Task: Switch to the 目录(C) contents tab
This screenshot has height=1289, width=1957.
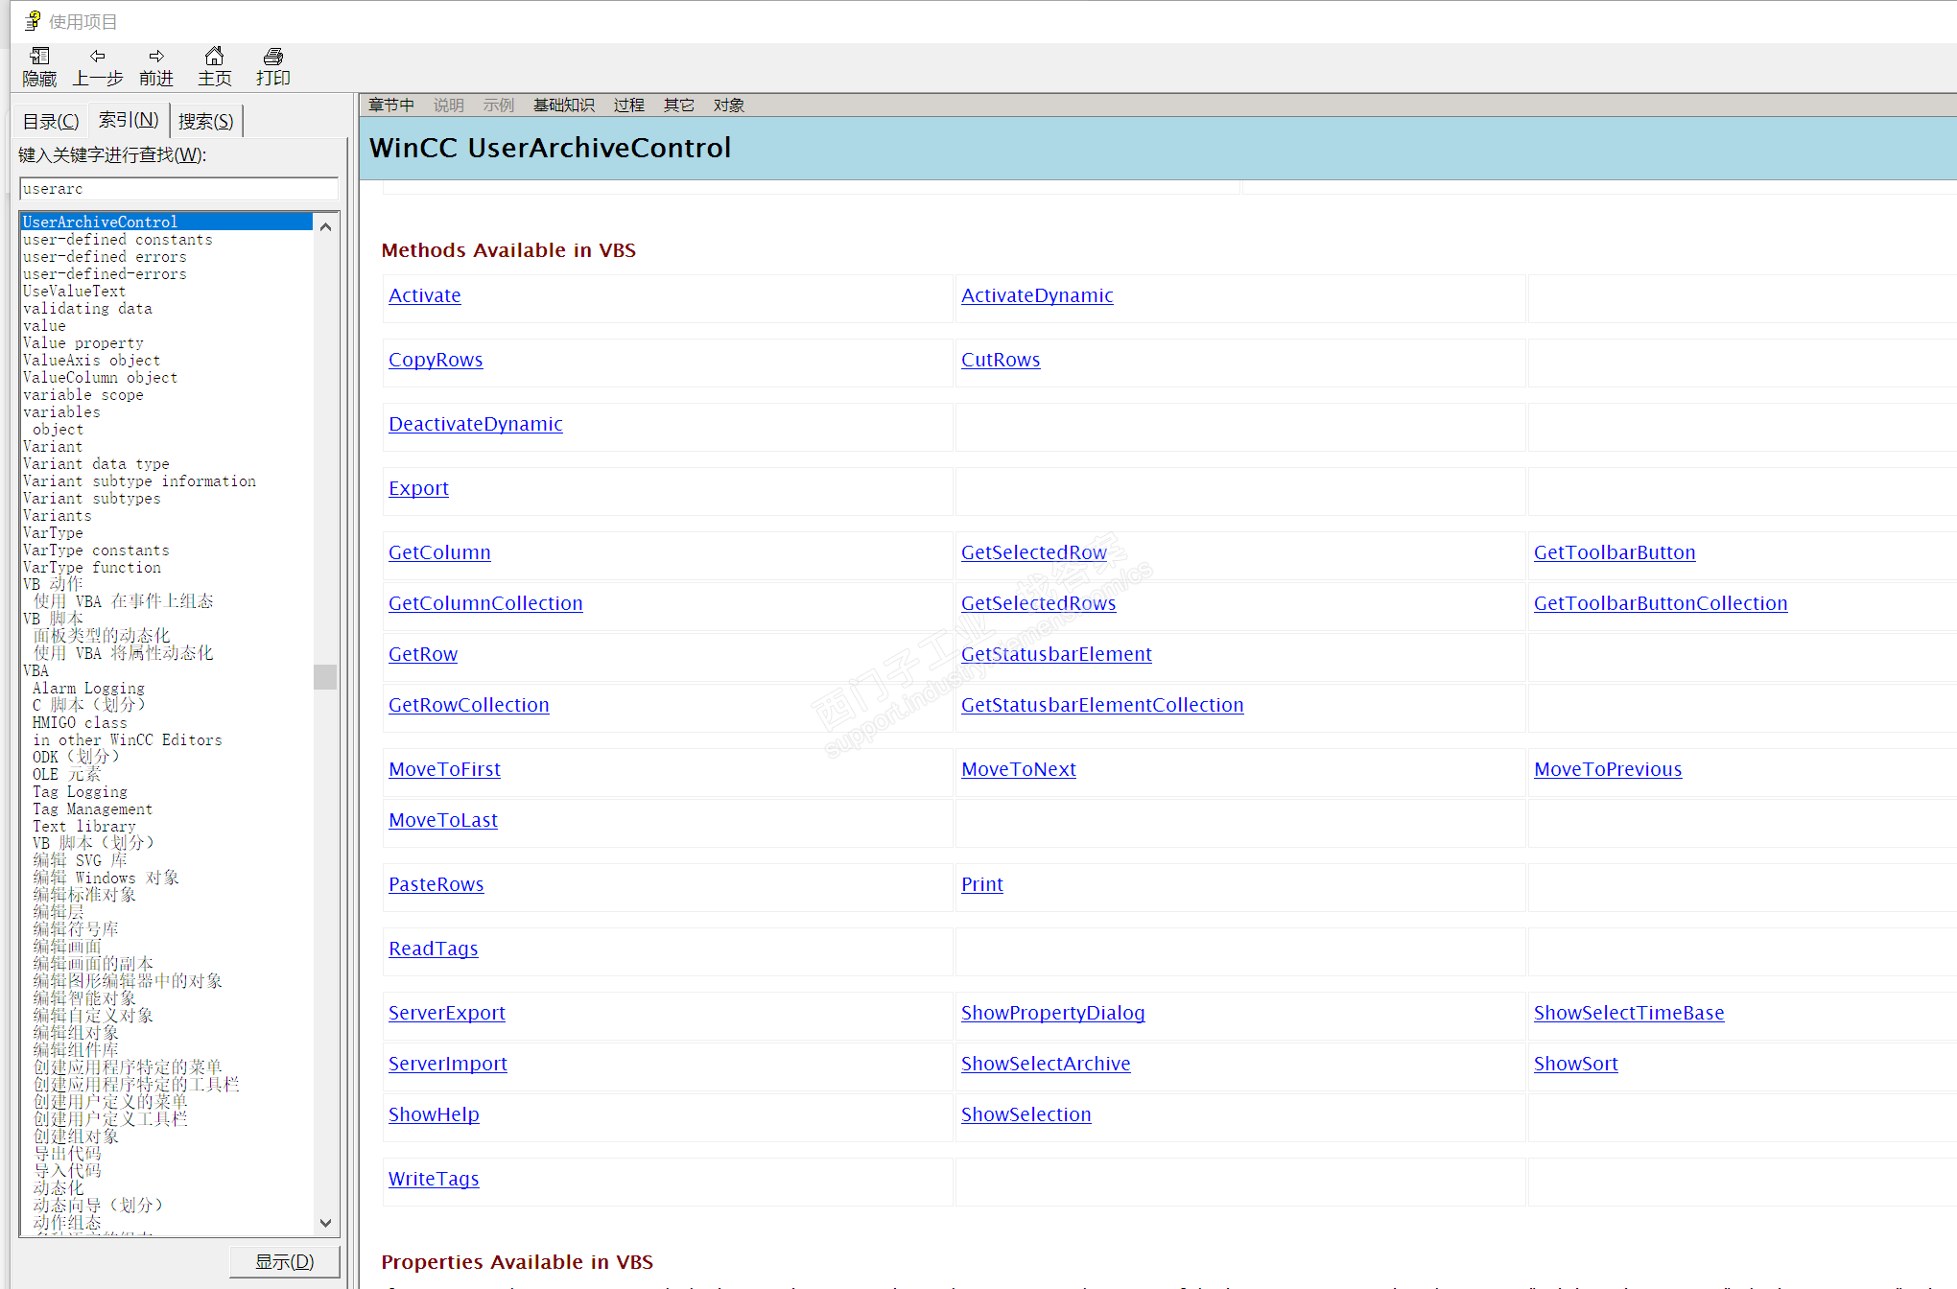Action: click(51, 121)
